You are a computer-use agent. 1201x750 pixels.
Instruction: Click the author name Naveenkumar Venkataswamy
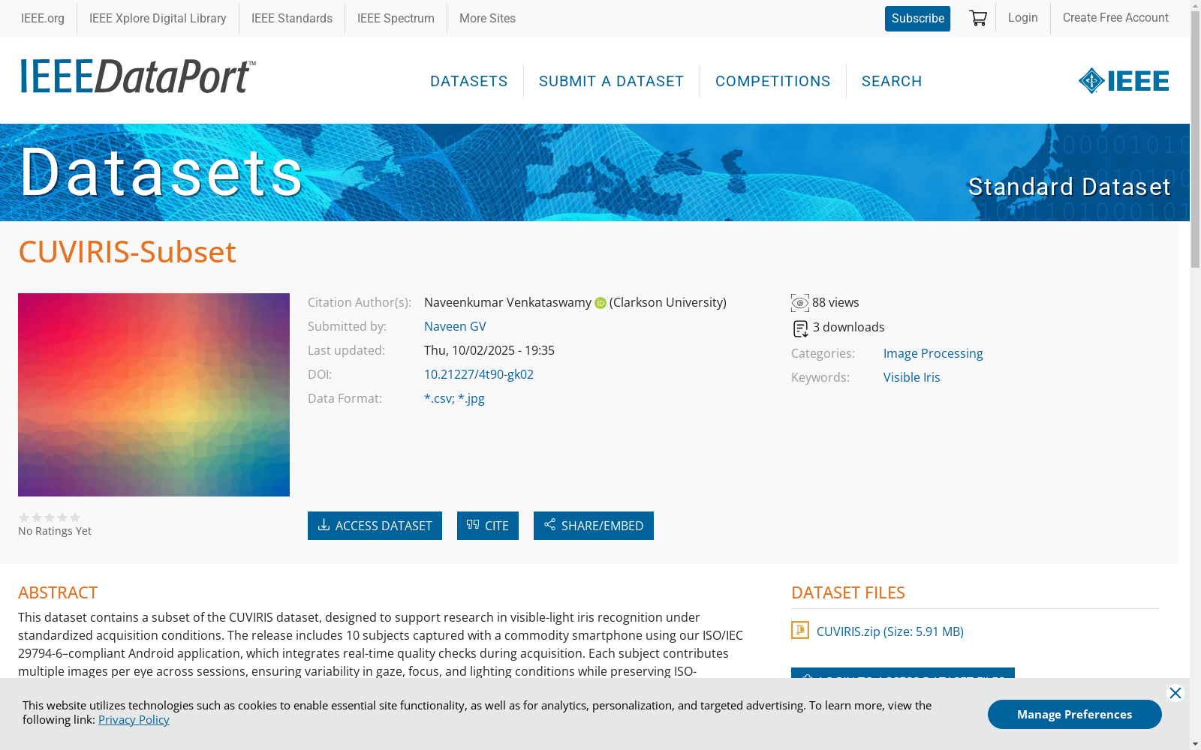pos(507,302)
